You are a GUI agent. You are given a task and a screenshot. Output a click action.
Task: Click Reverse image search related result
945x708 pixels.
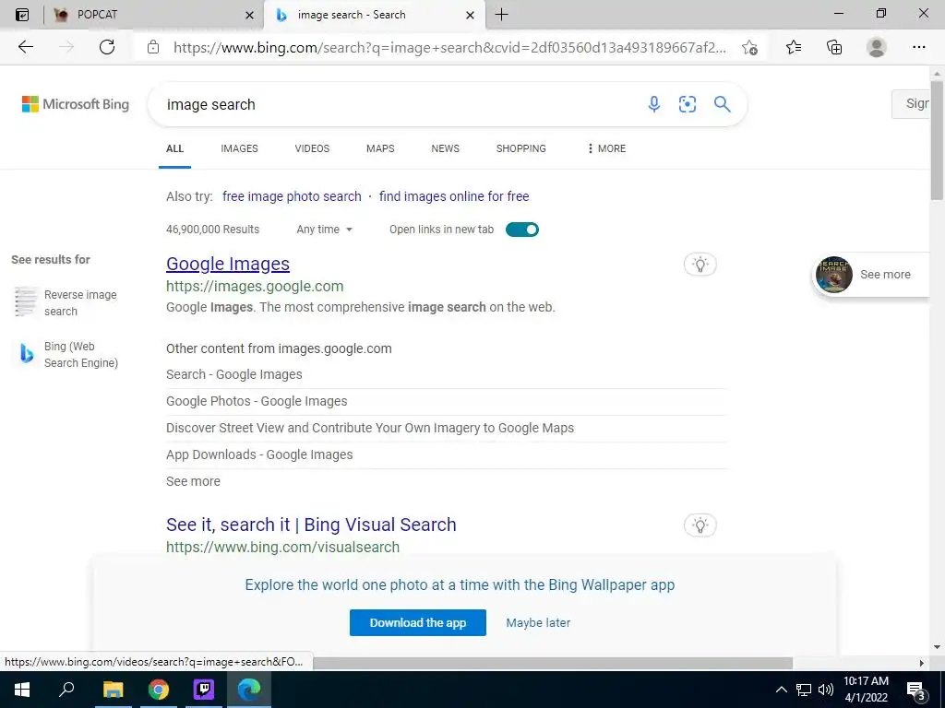click(x=66, y=302)
